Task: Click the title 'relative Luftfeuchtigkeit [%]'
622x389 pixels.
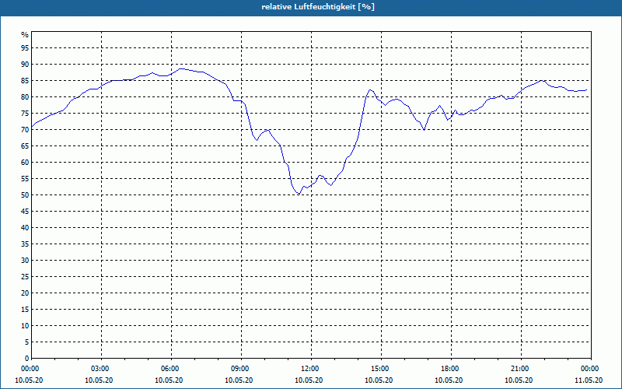Action: click(x=318, y=7)
